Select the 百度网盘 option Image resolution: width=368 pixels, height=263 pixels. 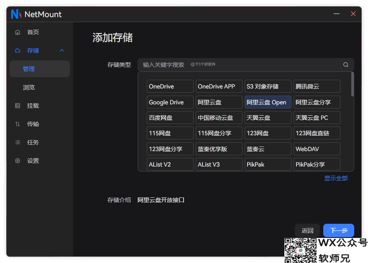click(x=170, y=118)
